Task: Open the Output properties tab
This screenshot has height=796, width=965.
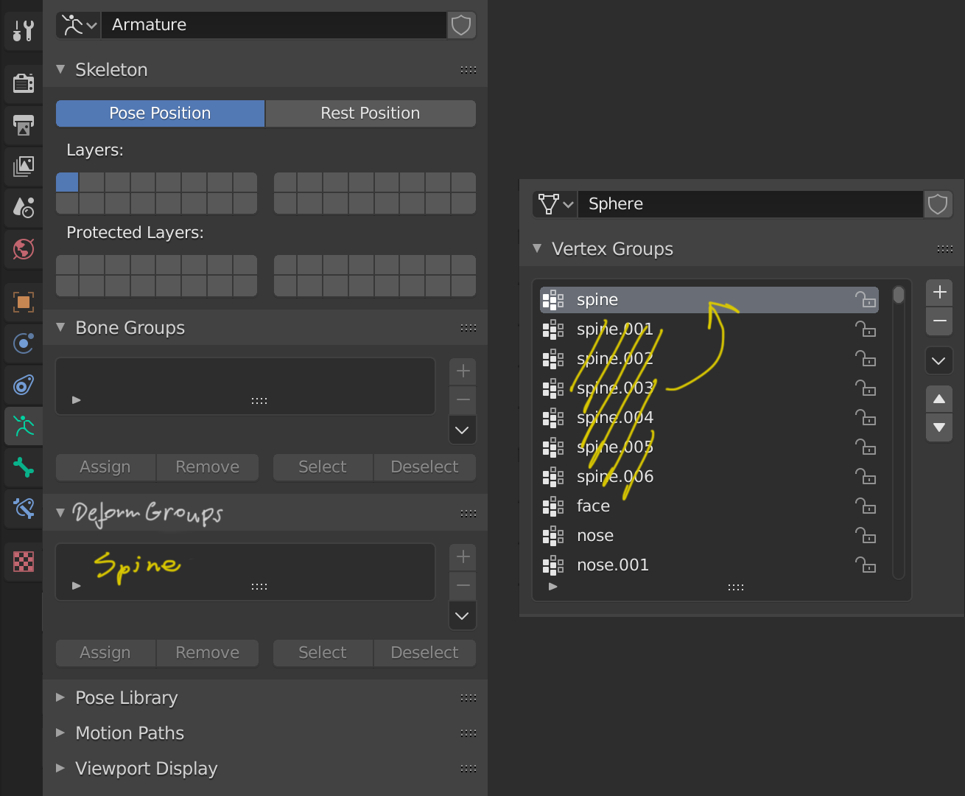Action: point(24,125)
